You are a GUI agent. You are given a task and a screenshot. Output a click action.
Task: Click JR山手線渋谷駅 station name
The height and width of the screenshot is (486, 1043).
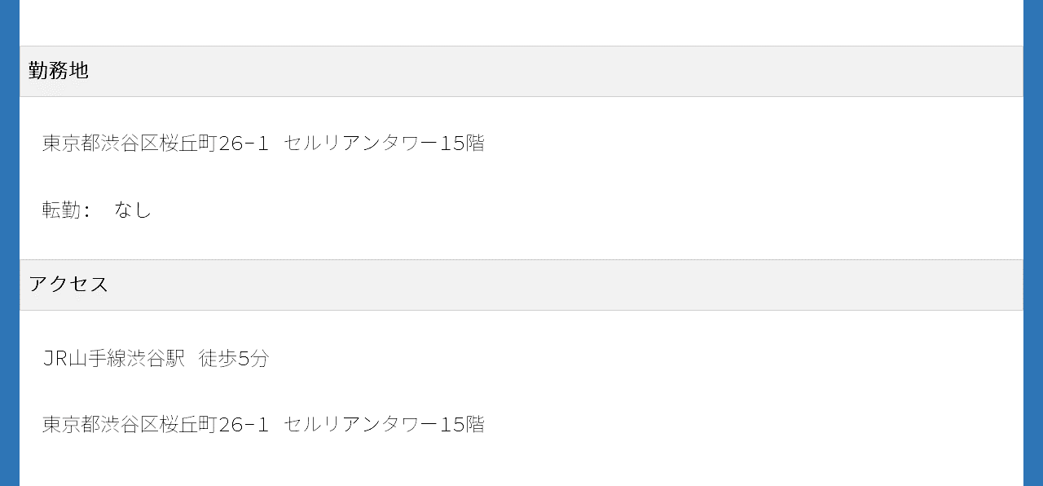(114, 358)
